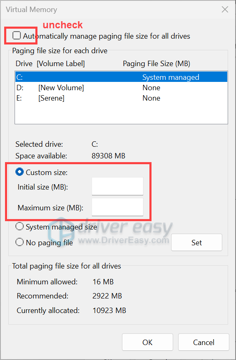Click the Set button
This screenshot has height=360, width=236.
click(x=196, y=242)
